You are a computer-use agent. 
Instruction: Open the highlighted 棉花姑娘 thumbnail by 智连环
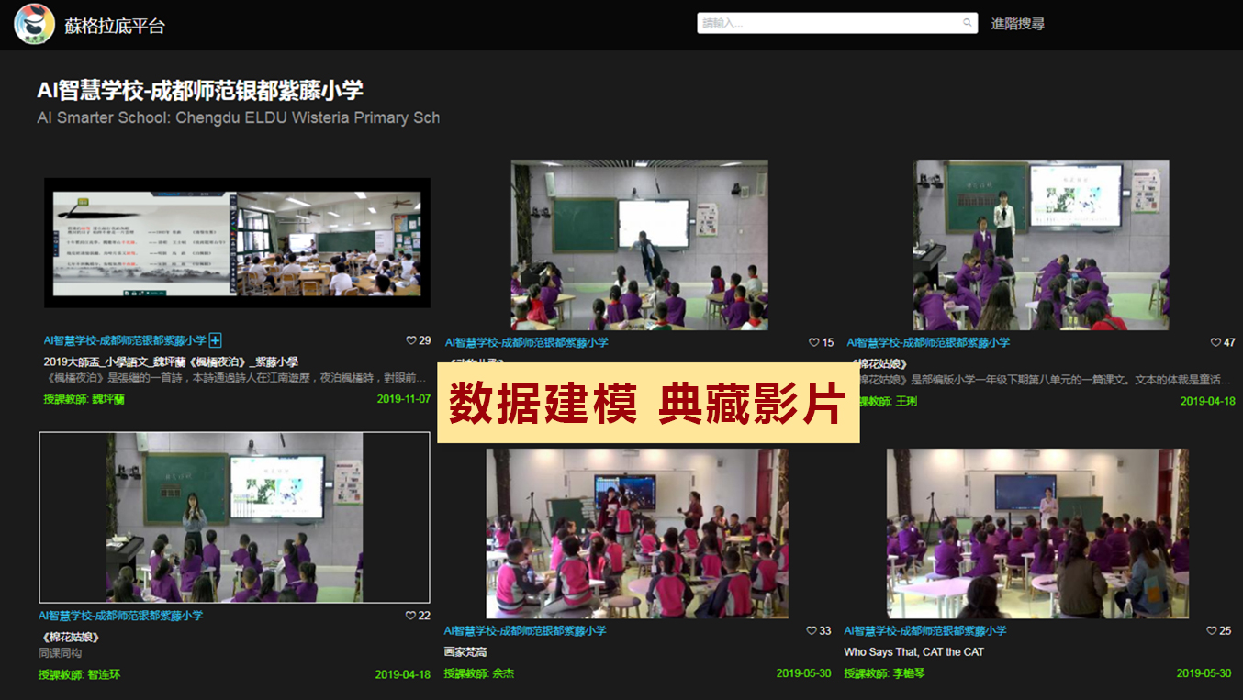(234, 517)
